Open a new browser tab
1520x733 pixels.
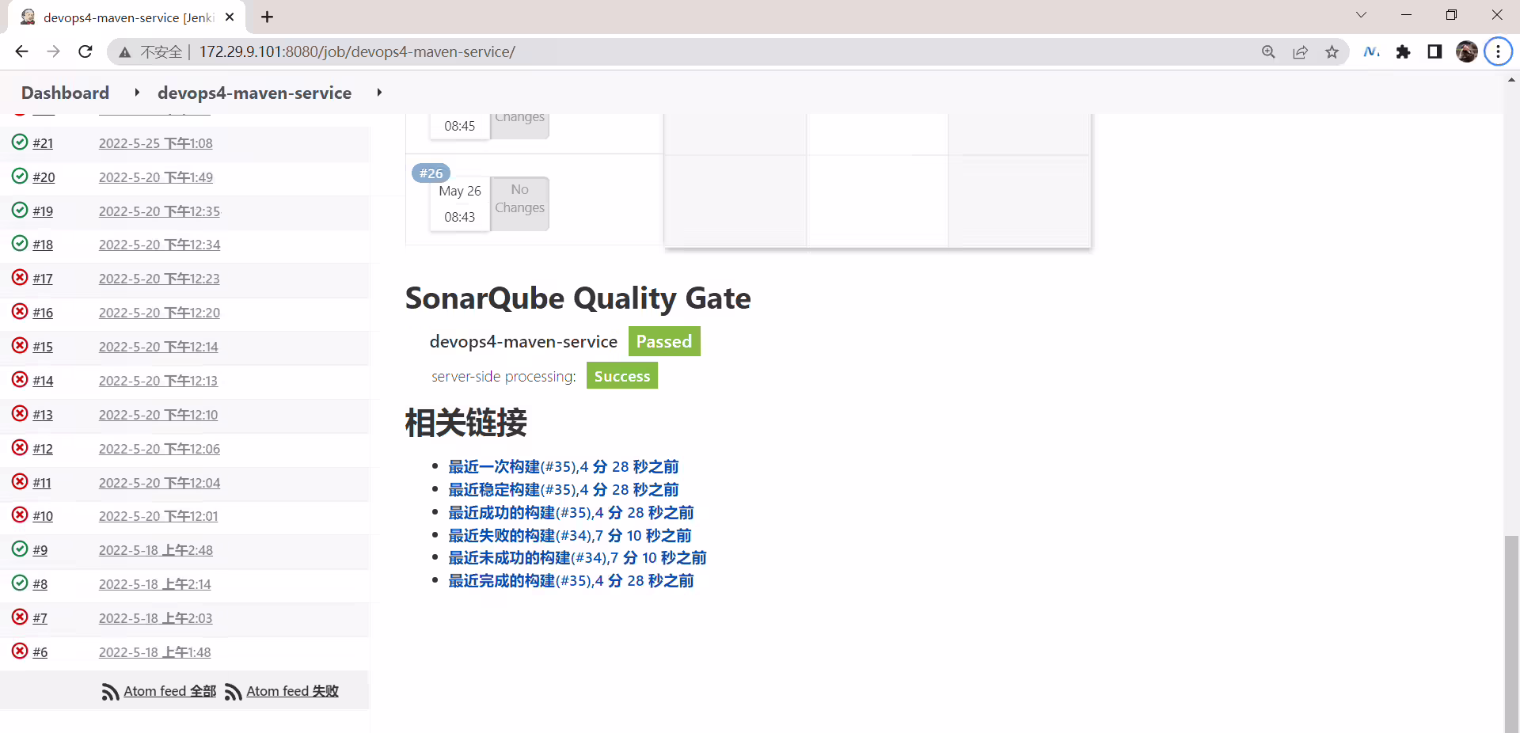268,17
